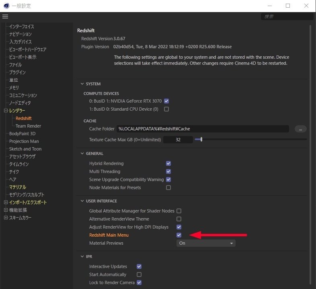The height and width of the screenshot is (289, 316).
Task: Click the 検索 search field
Action: coord(287,17)
